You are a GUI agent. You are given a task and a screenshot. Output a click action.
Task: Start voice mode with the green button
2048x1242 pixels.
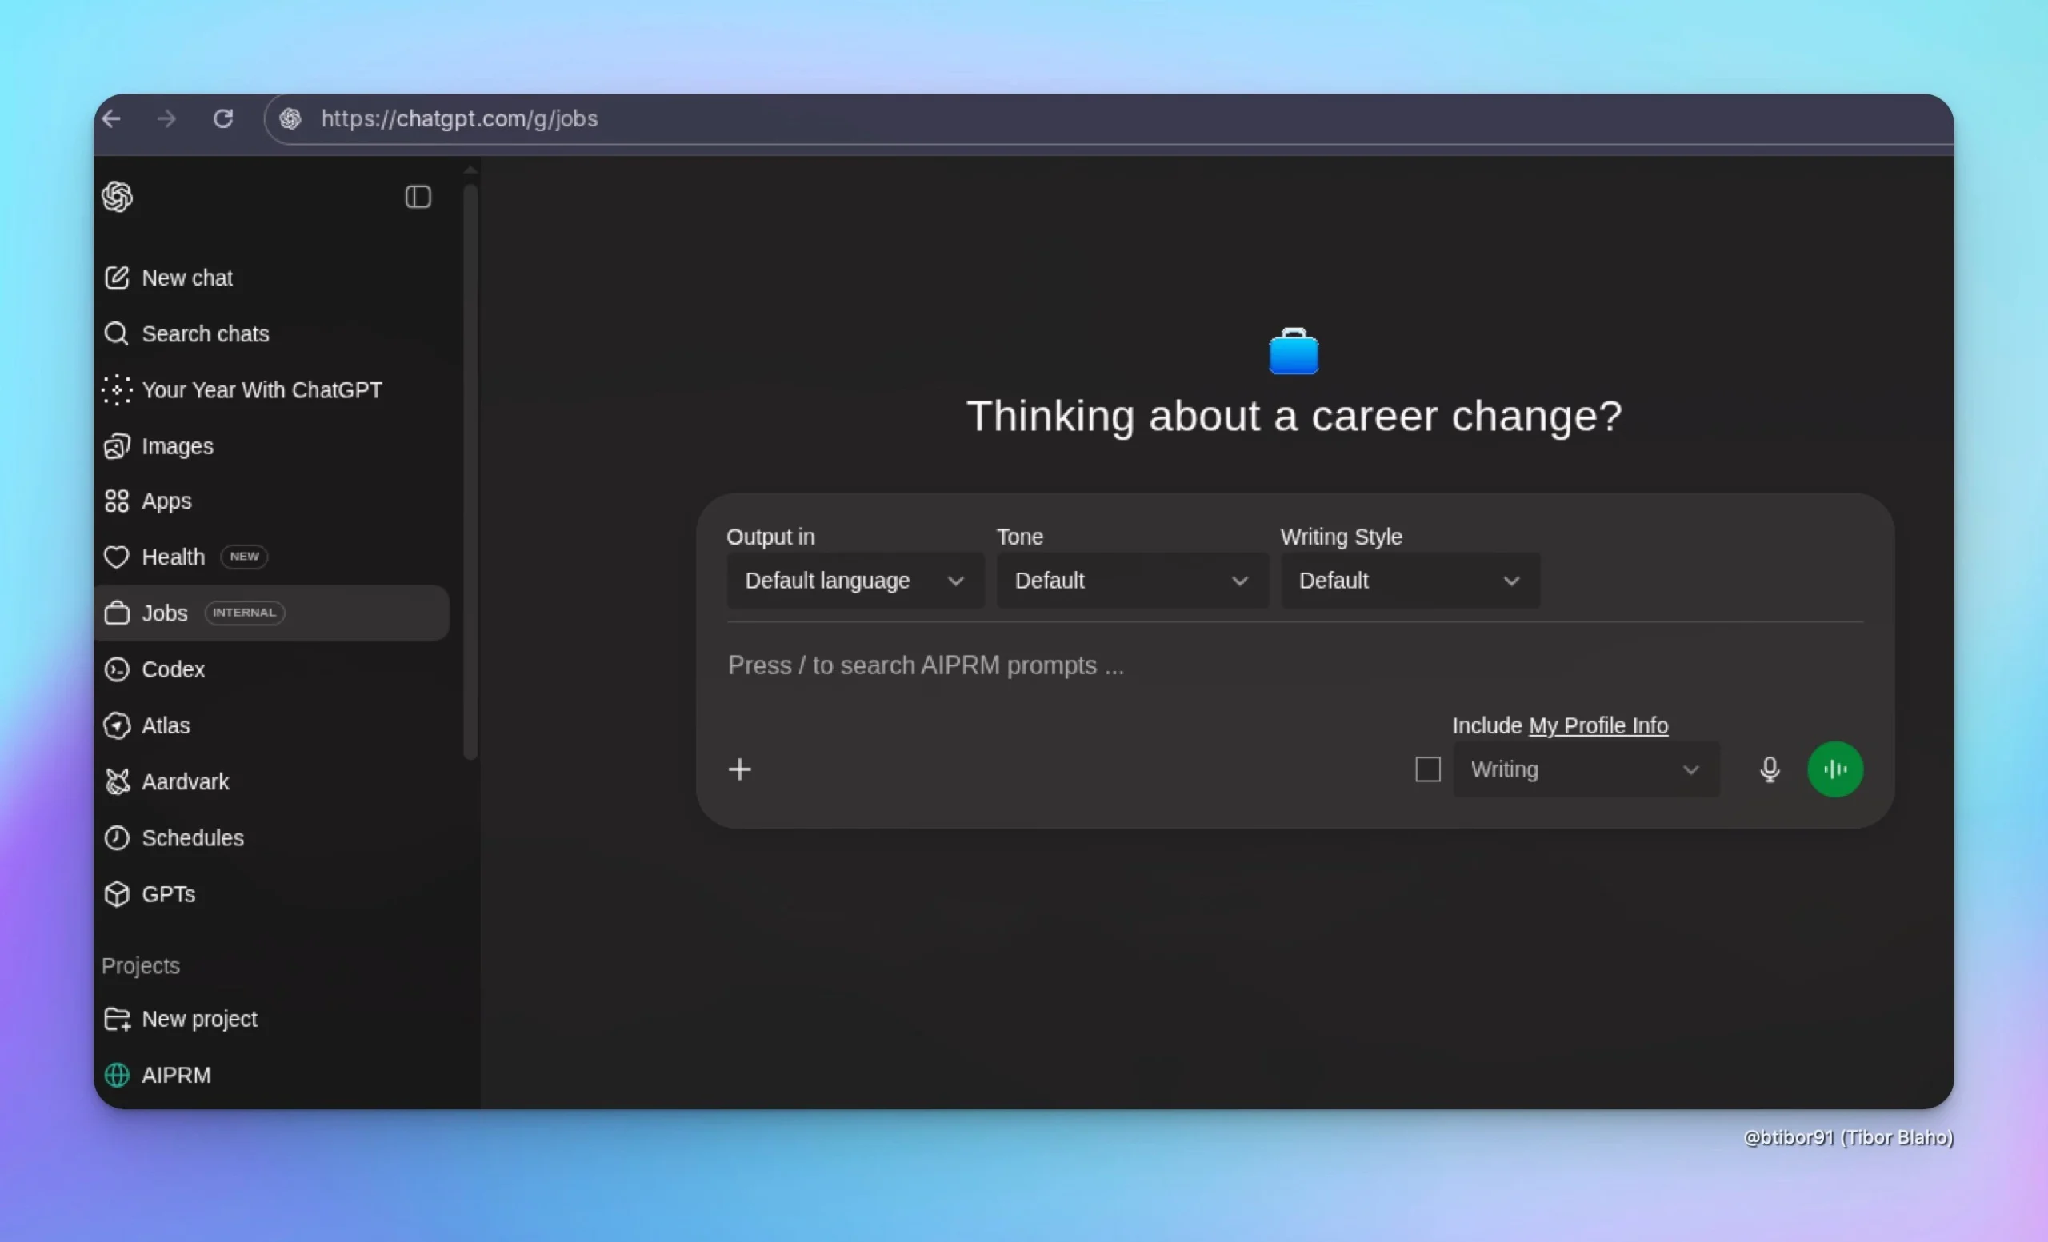[x=1834, y=769]
